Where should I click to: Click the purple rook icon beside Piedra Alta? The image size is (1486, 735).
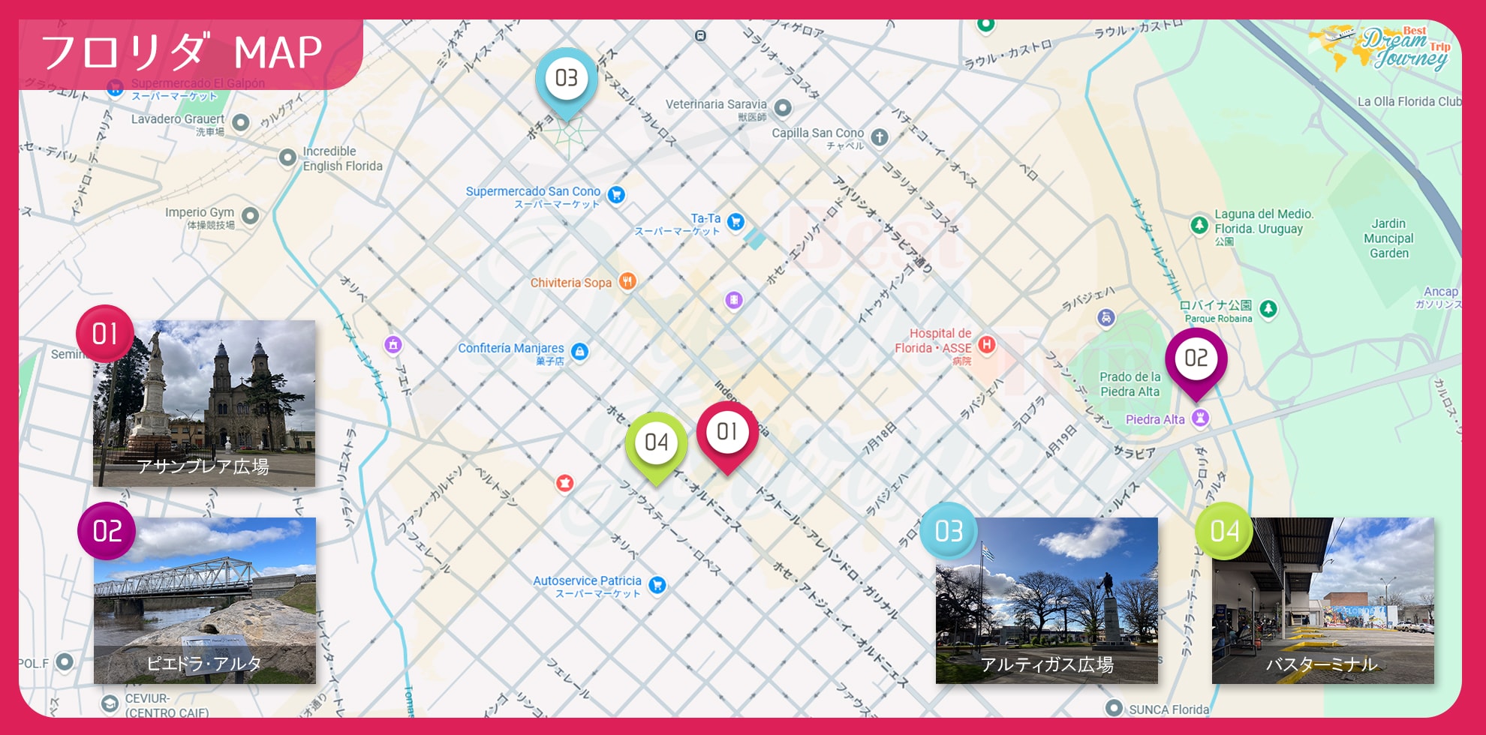[1201, 418]
